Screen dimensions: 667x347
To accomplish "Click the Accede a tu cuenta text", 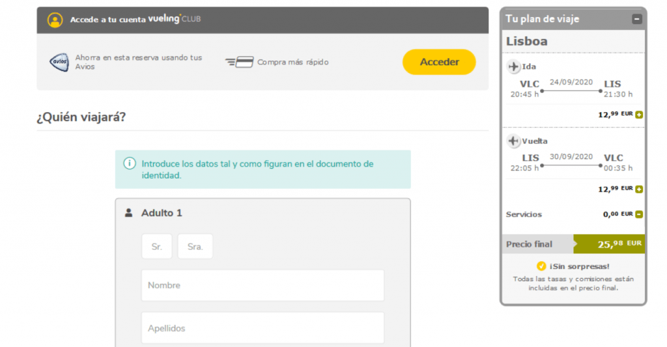I will [107, 20].
